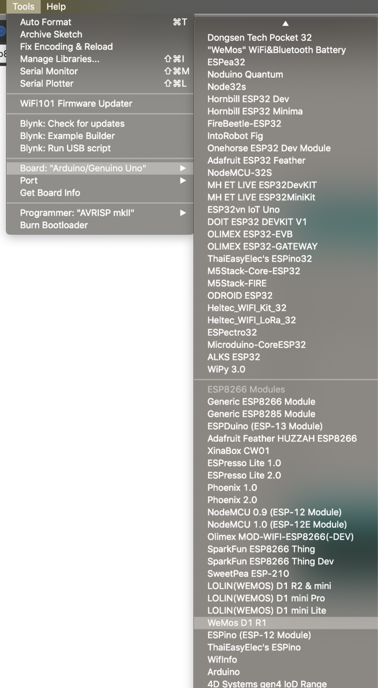378x688 pixels.
Task: Open Blynk: Example Builder
Action: tap(100, 136)
